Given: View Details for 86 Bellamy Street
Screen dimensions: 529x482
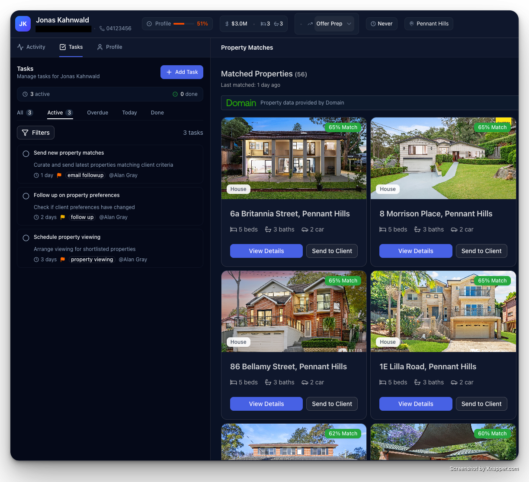Looking at the screenshot, I should tap(266, 404).
